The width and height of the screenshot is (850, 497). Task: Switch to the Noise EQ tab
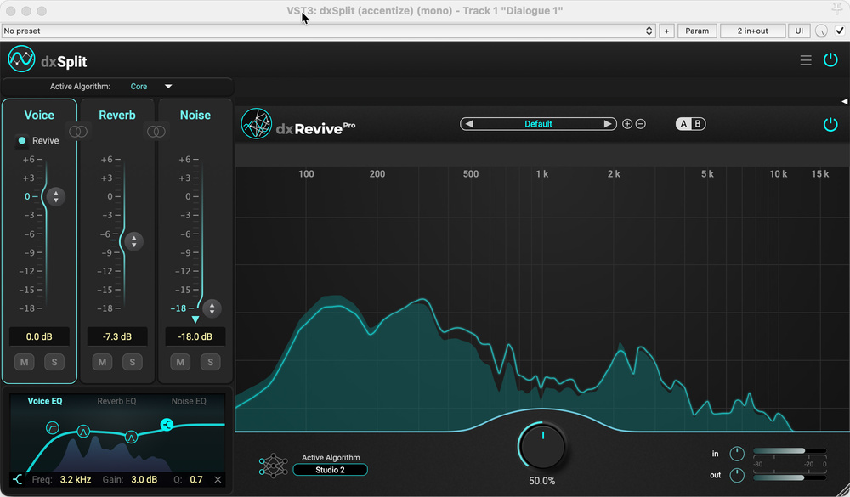click(x=189, y=401)
